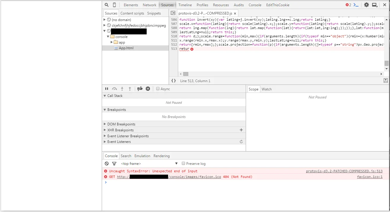The image size is (390, 212).
Task: Switch to the Network panel
Action: (x=149, y=5)
